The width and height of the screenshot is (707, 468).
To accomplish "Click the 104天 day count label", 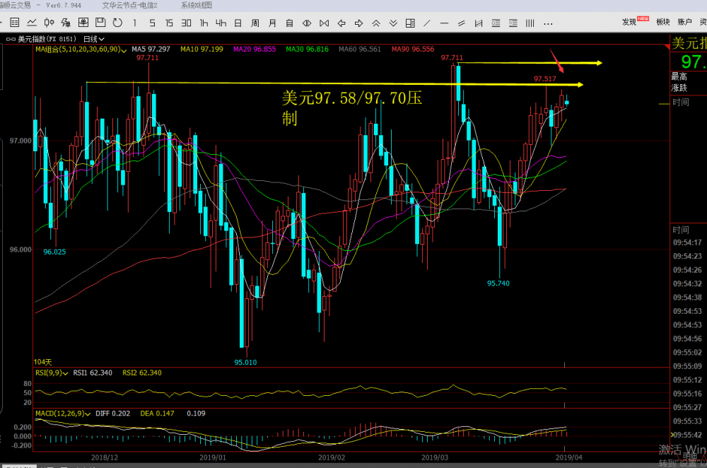I will pos(43,362).
